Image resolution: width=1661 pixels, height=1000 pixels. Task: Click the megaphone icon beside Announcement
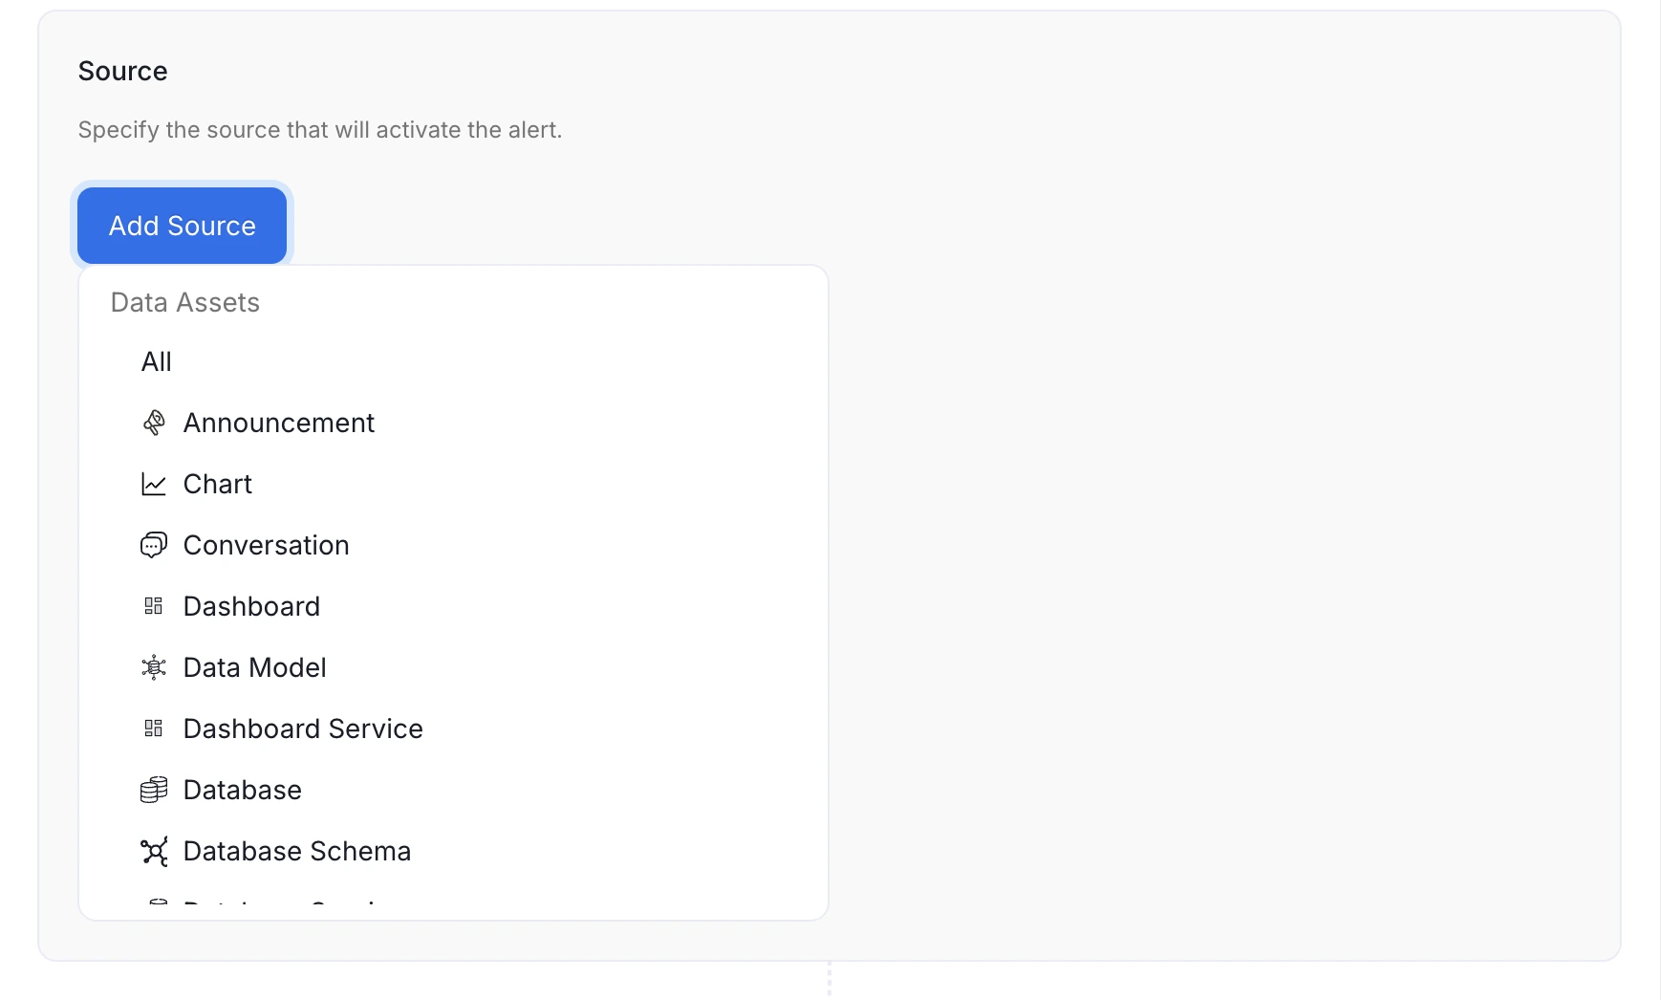click(154, 423)
